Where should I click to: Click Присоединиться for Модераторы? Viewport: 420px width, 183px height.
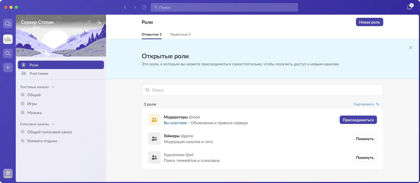click(358, 120)
